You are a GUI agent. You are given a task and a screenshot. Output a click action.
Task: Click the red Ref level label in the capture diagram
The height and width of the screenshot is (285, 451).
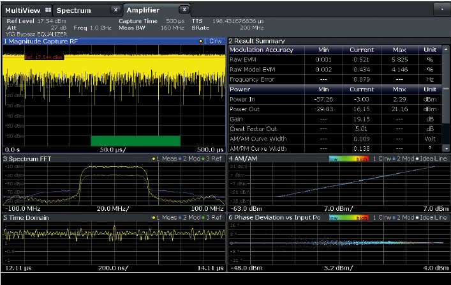tap(43, 57)
